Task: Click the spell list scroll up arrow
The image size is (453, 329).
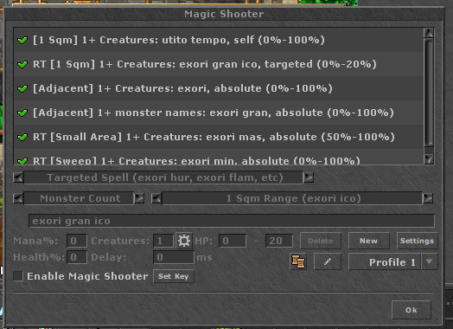Action: pyautogui.click(x=429, y=33)
